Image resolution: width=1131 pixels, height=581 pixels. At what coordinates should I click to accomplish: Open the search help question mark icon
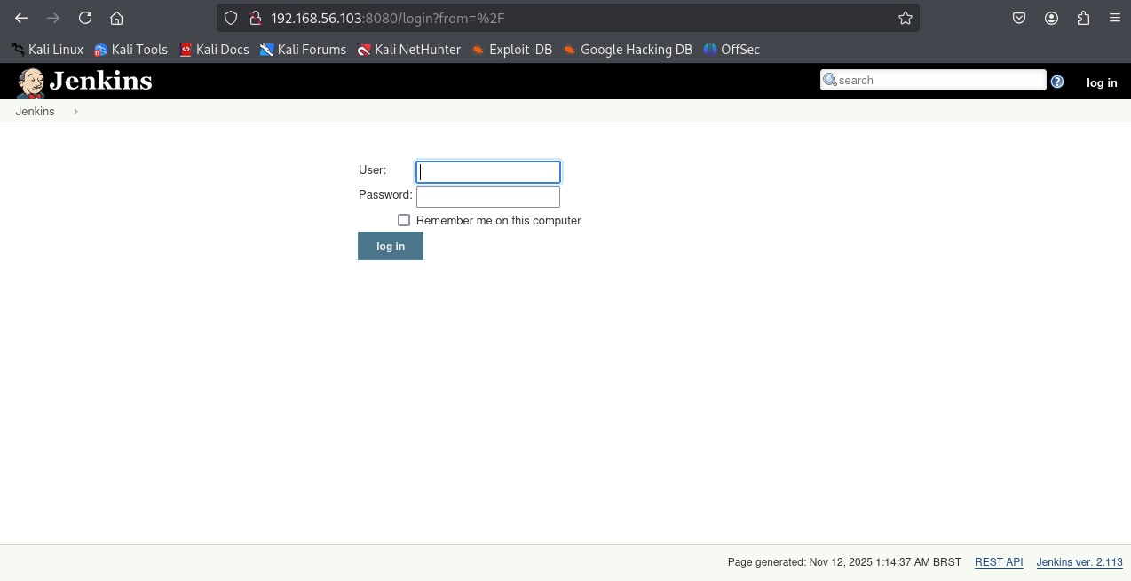pyautogui.click(x=1057, y=82)
